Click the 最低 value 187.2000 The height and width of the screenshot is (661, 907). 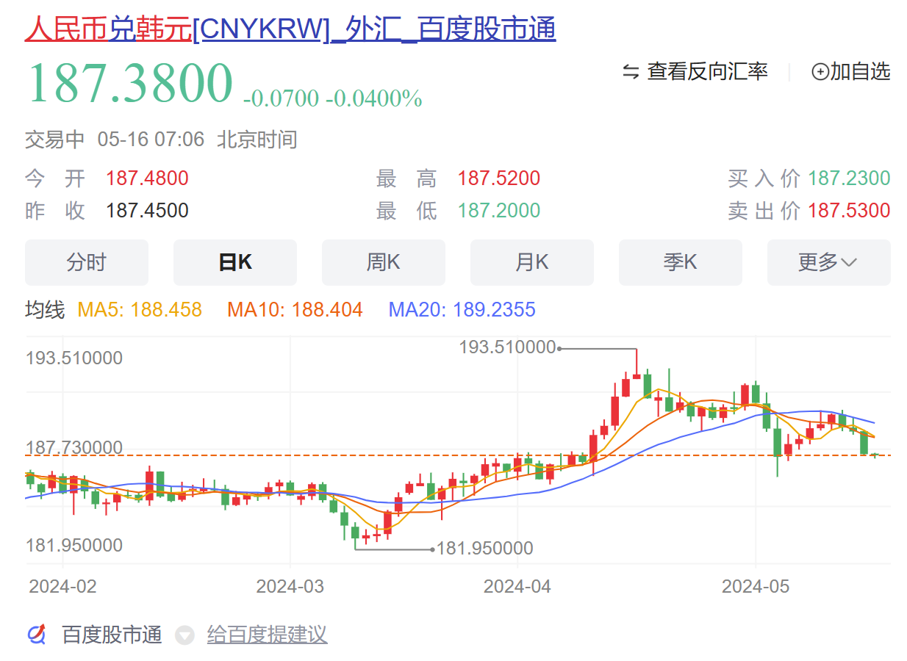(499, 211)
